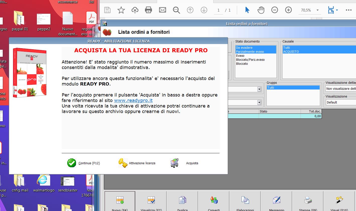Click the Messaggio button in bottom toolbar
The height and width of the screenshot is (211, 356).
coord(276,201)
